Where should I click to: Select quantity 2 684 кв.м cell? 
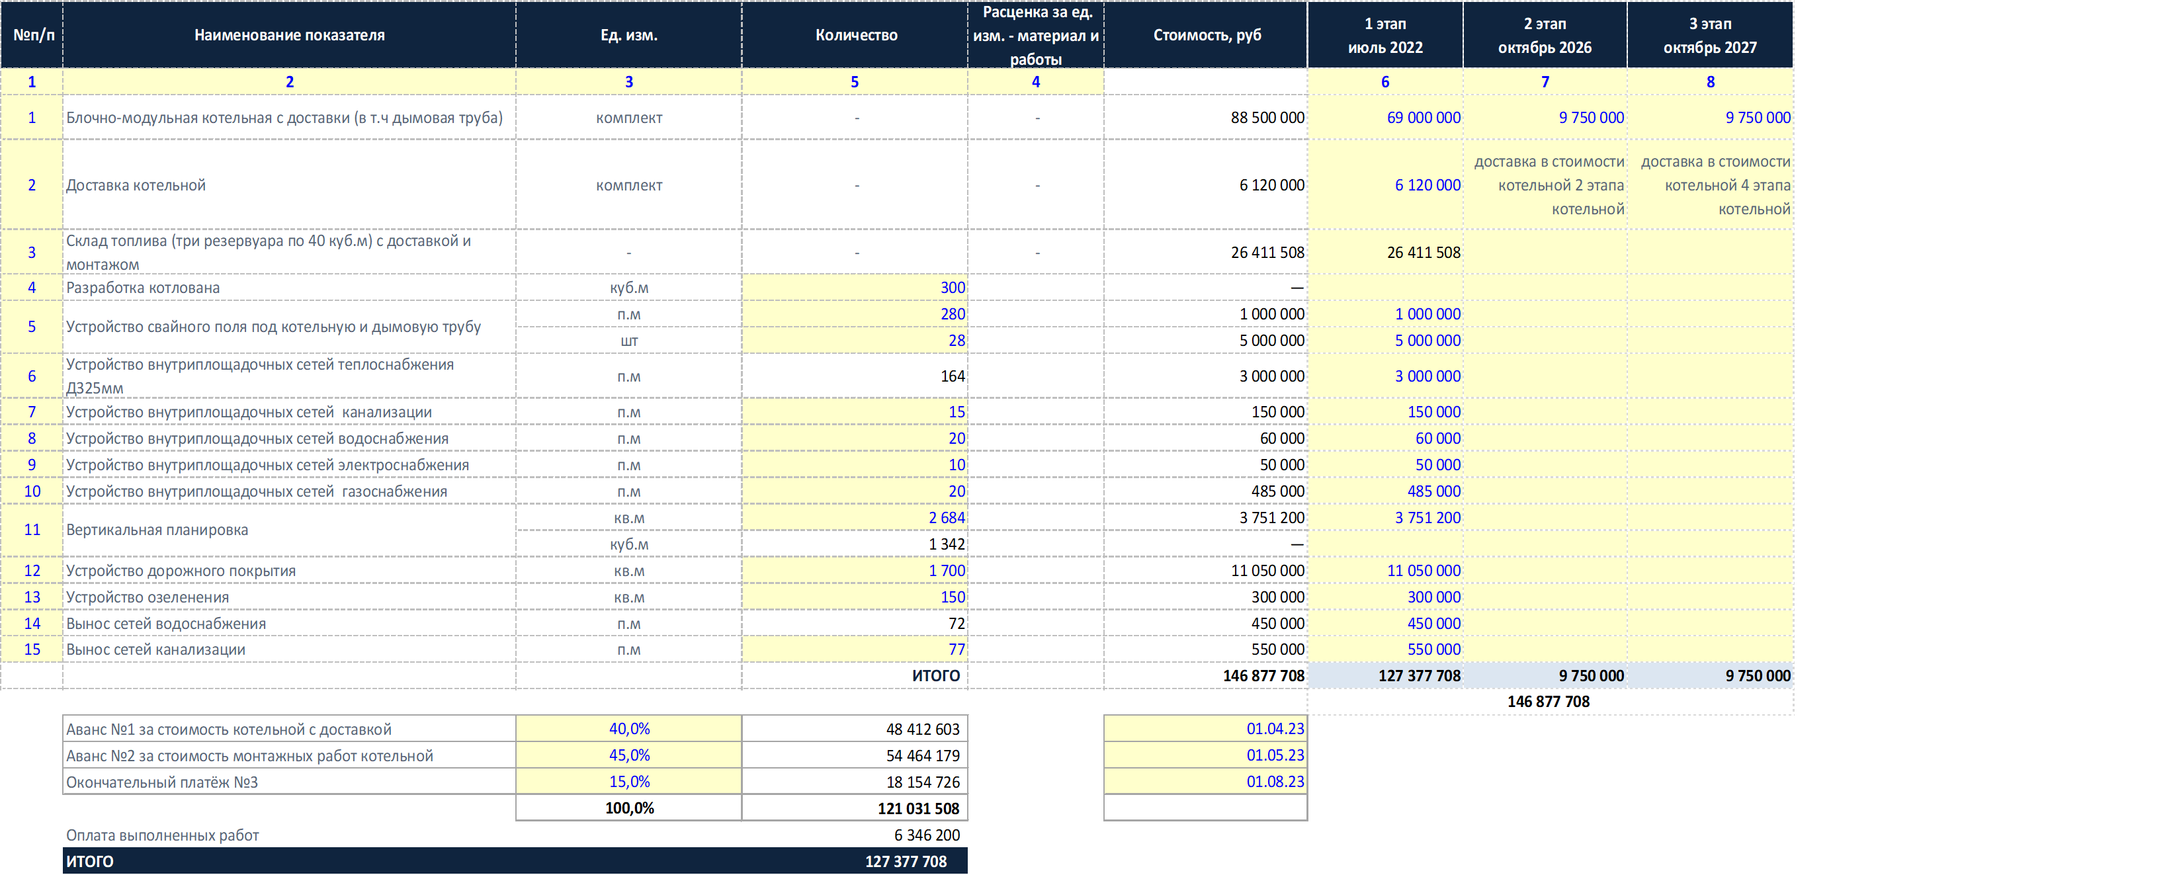[855, 517]
